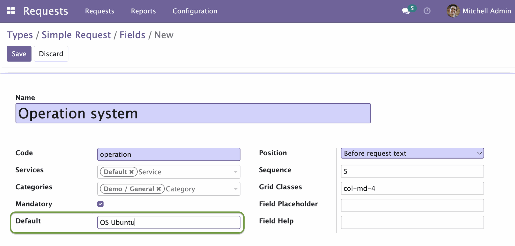
Task: Remove the Default tag from Services
Action: tap(131, 172)
